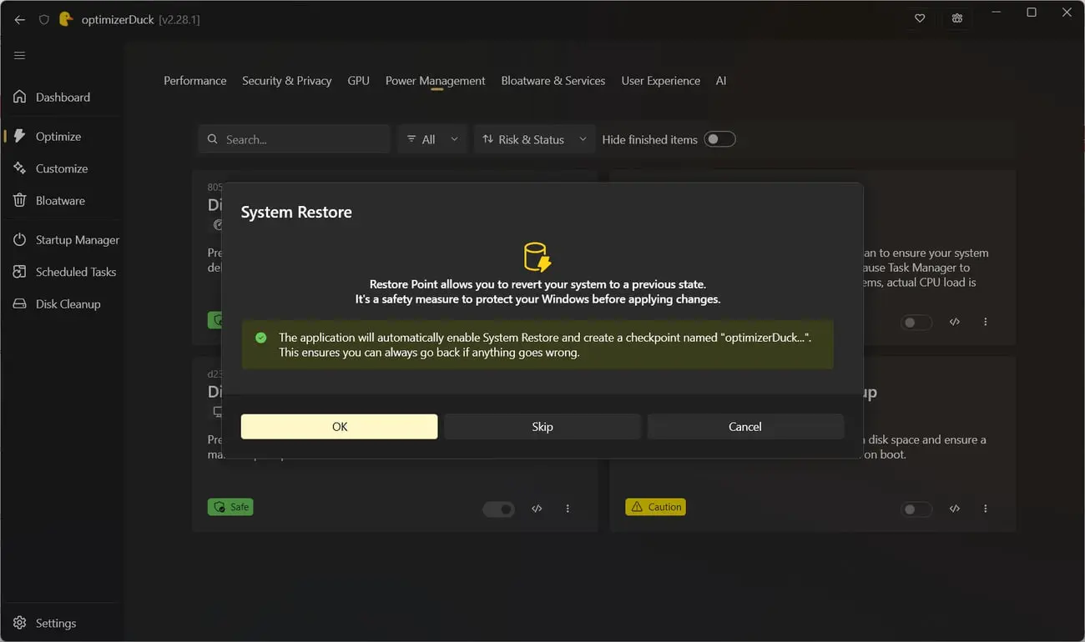View code for the Caution-tagged card

955,509
